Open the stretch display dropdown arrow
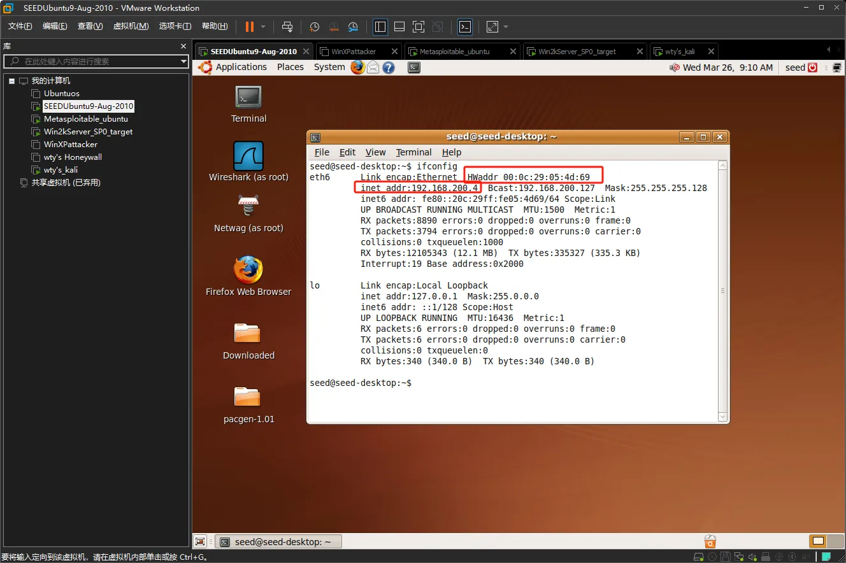Viewport: 846px width, 563px height. coord(506,27)
